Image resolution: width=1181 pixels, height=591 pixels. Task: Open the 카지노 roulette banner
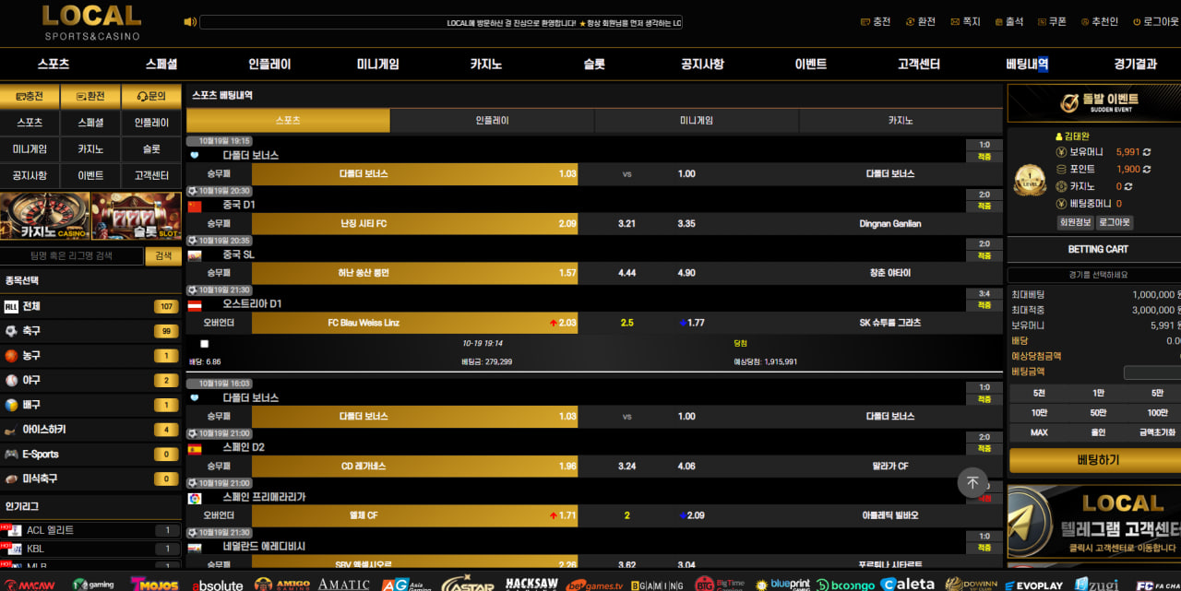[45, 217]
